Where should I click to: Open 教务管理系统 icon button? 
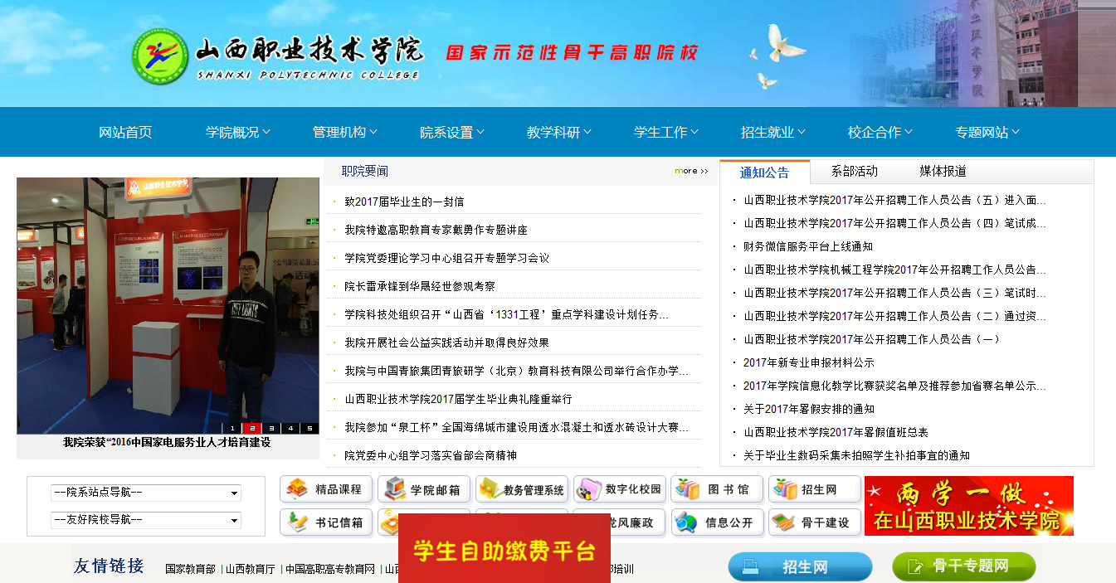(521, 489)
